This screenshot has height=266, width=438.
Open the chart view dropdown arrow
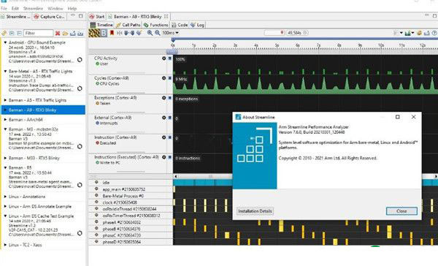click(413, 33)
